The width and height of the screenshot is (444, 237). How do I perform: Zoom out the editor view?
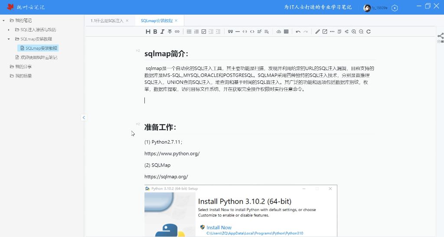(361, 32)
